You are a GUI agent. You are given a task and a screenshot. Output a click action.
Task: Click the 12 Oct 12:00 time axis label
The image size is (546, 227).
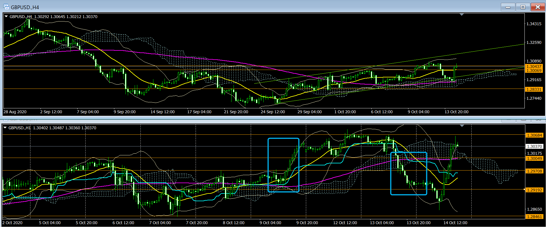tap(345, 223)
